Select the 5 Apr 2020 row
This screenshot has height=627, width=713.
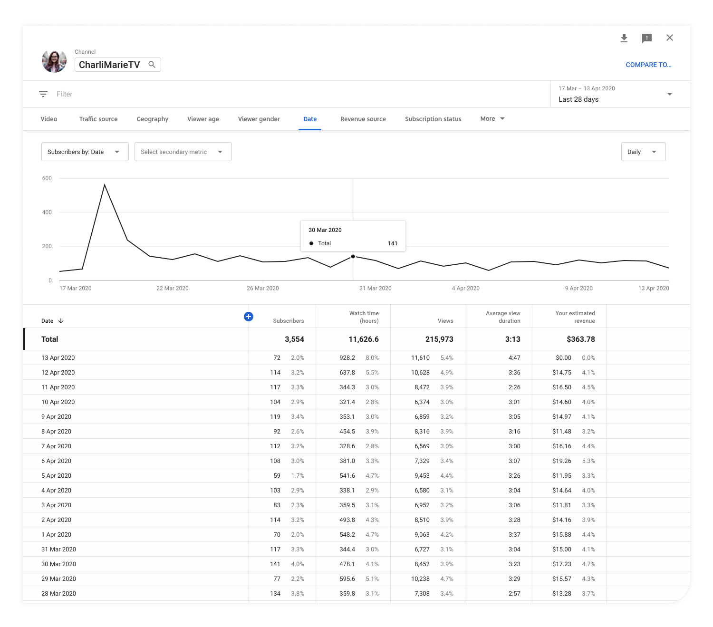coord(356,475)
